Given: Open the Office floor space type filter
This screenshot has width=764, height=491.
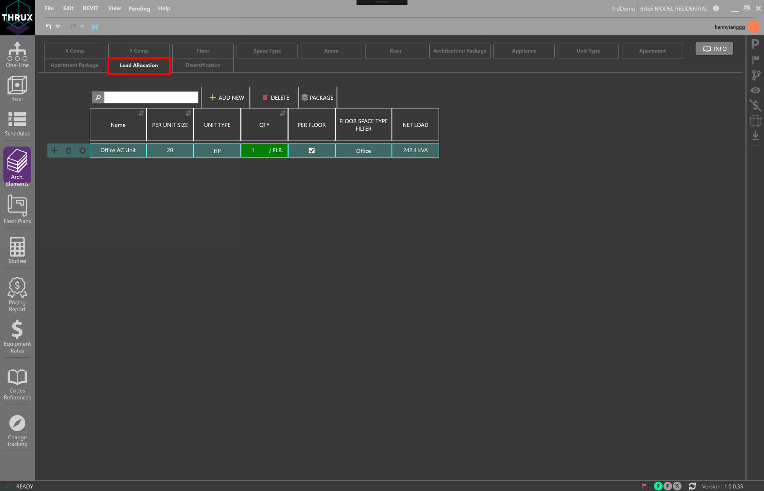Looking at the screenshot, I should 363,151.
